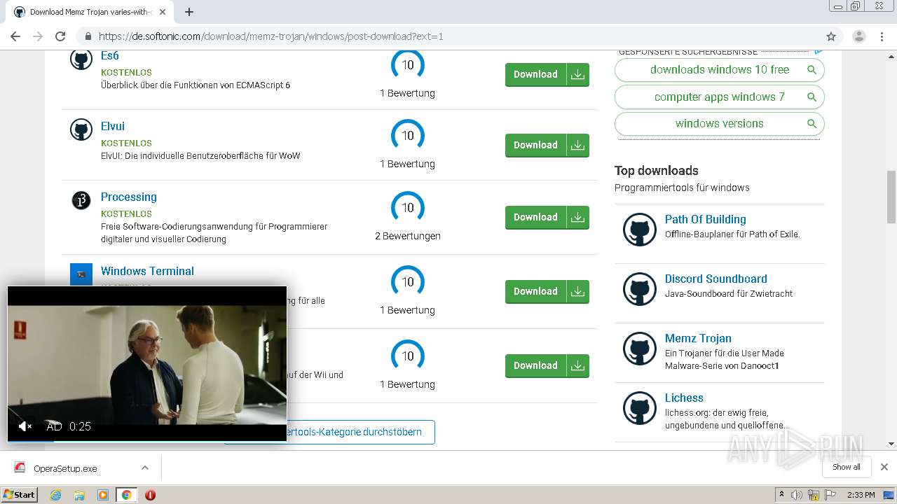This screenshot has height=504, width=897.
Task: Download Windows Terminal
Action: coord(547,292)
